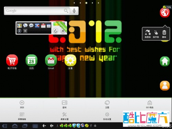
Task: Open the orange contacts dock icon
Action: click(x=165, y=86)
